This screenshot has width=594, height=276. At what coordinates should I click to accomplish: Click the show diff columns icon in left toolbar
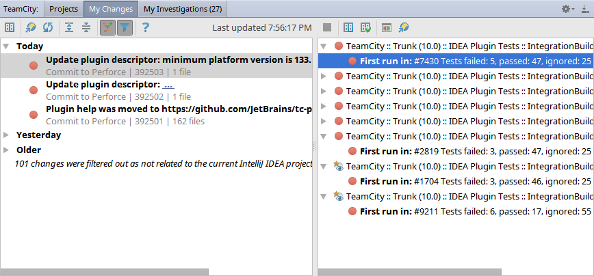point(10,27)
